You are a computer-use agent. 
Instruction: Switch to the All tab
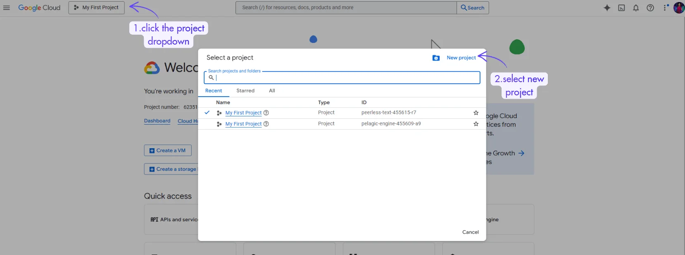point(272,91)
